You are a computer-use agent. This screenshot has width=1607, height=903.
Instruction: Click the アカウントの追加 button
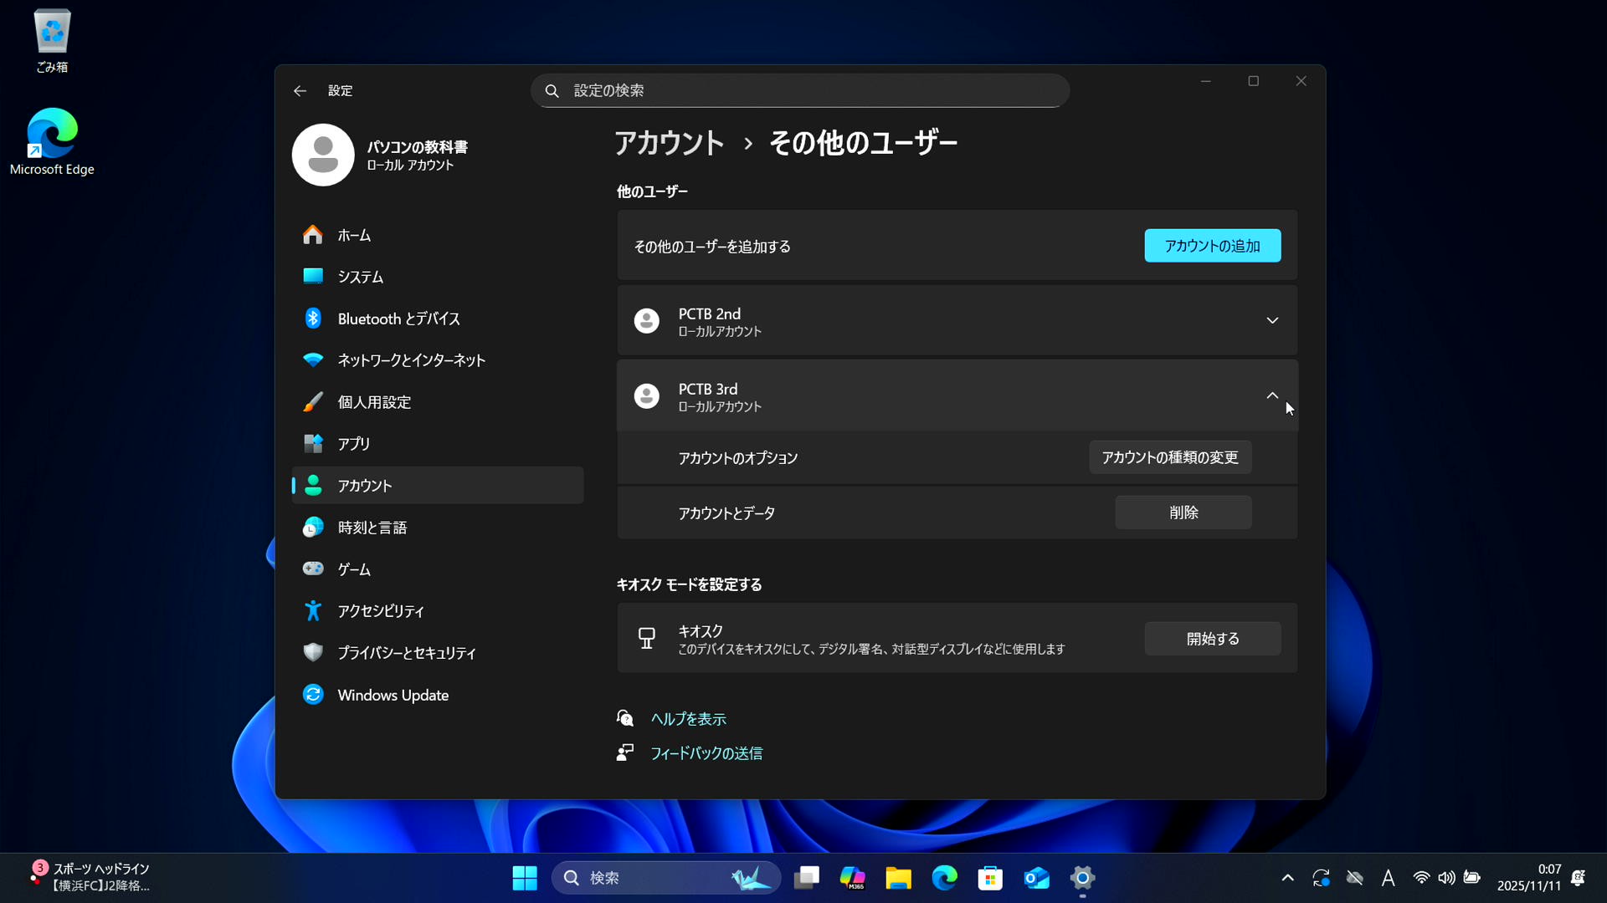(1212, 246)
